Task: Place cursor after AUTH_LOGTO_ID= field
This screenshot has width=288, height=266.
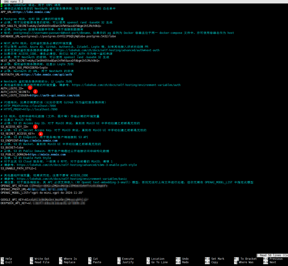Action: point(24,88)
